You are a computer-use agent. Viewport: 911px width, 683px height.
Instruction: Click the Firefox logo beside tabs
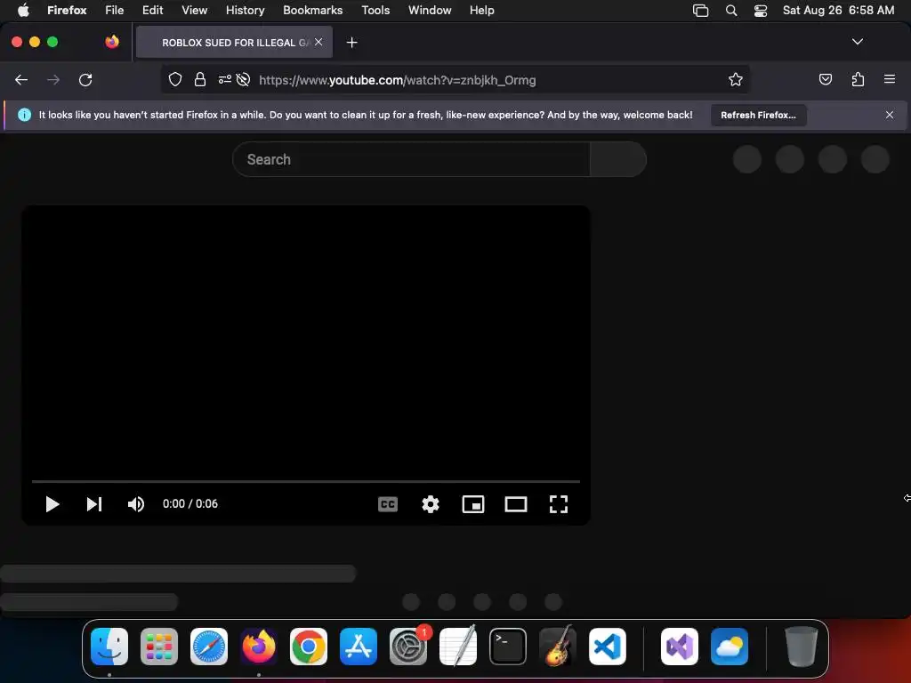[112, 42]
